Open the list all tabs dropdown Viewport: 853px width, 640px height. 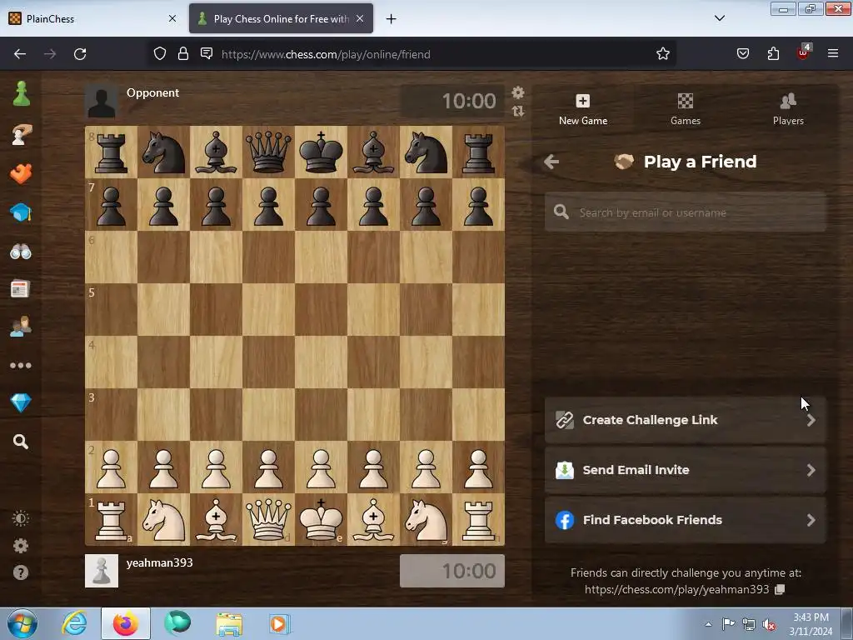pyautogui.click(x=719, y=18)
